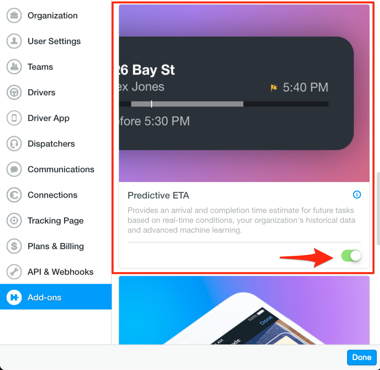This screenshot has height=370, width=380.
Task: Open the Driver App phone icon
Action: [x=14, y=118]
